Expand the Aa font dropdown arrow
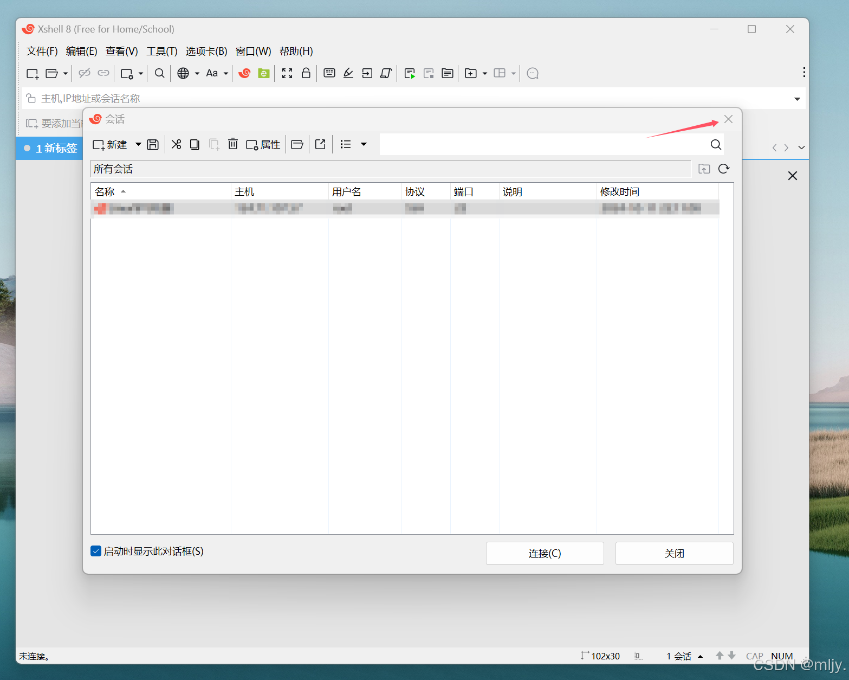This screenshot has height=680, width=849. click(x=226, y=73)
